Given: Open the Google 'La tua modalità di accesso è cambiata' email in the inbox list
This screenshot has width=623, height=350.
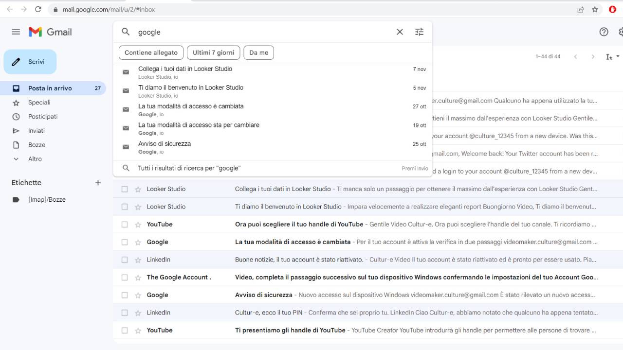Looking at the screenshot, I should (x=368, y=242).
